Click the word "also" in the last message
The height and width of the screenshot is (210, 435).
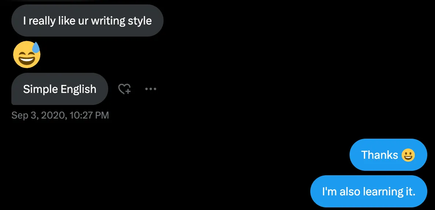(x=350, y=191)
